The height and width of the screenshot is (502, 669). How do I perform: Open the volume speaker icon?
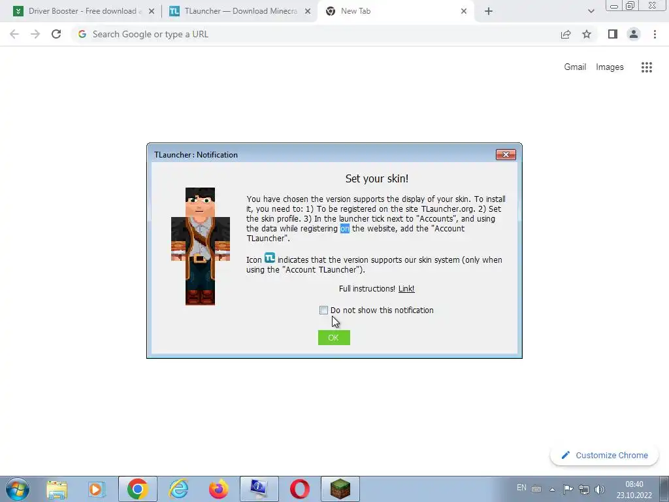600,489
